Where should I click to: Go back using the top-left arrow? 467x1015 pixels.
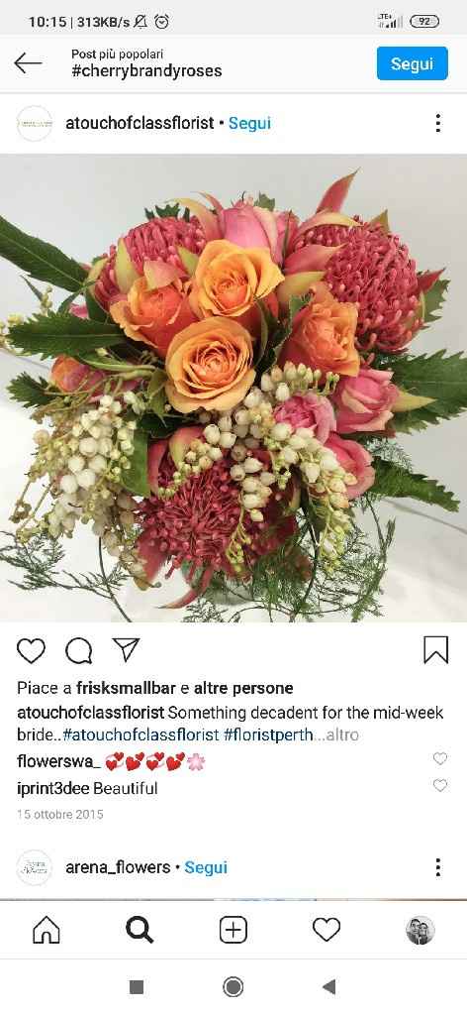pos(27,62)
